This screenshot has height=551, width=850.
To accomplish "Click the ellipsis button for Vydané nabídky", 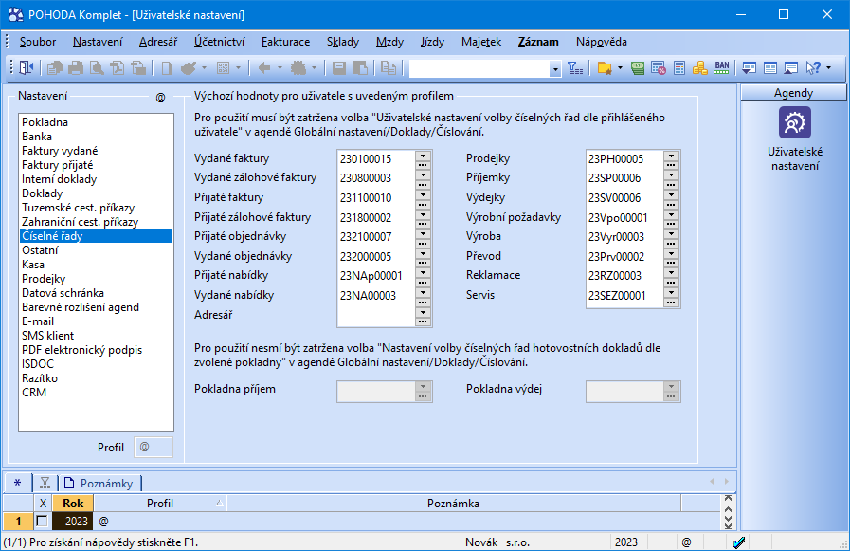I will point(423,302).
